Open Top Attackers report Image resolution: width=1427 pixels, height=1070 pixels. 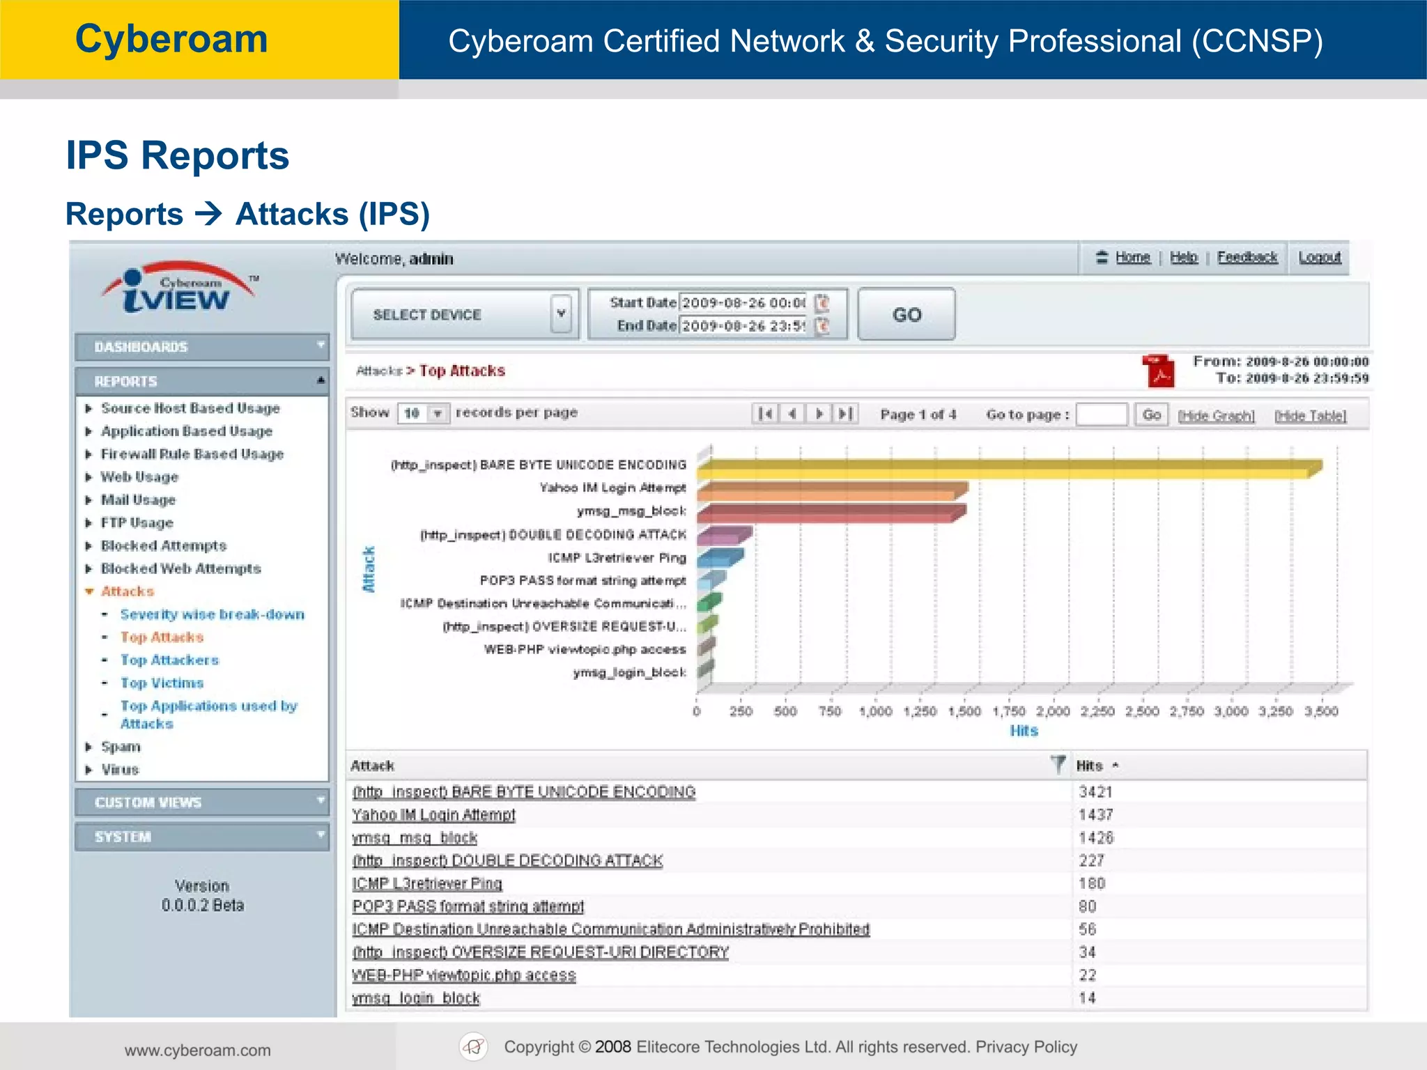[169, 660]
